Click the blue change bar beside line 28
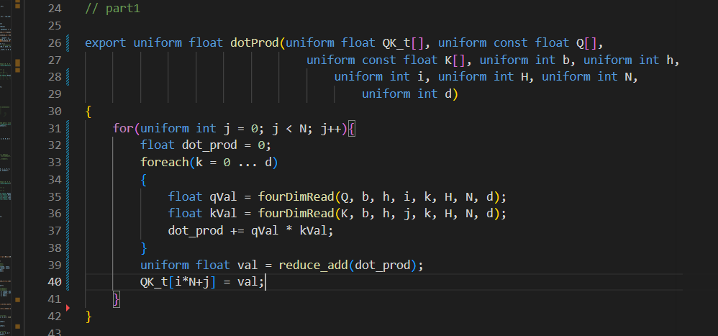Screen dimensions: 718x336 [68, 76]
